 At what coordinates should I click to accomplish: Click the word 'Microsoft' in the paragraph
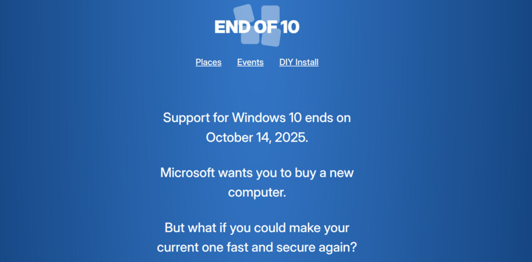[190, 172]
